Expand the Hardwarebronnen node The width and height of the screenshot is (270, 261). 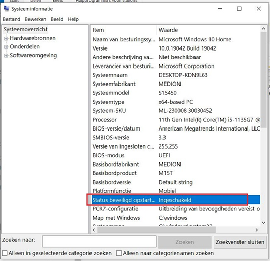coord(6,38)
